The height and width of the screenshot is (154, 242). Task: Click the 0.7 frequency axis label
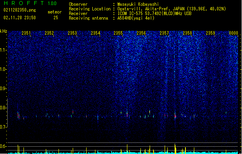point(3,127)
